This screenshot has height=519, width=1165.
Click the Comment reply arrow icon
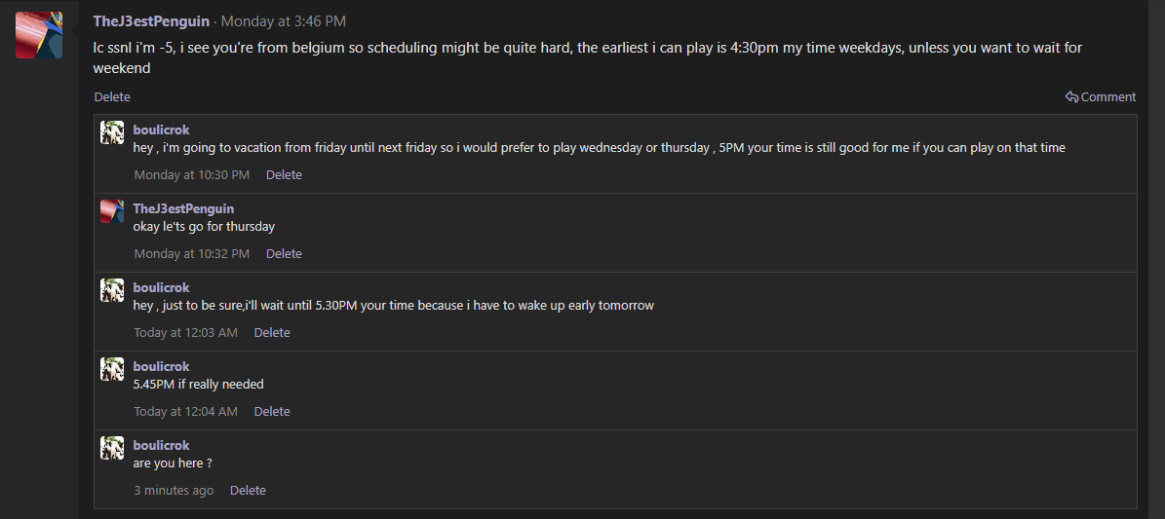[x=1071, y=97]
